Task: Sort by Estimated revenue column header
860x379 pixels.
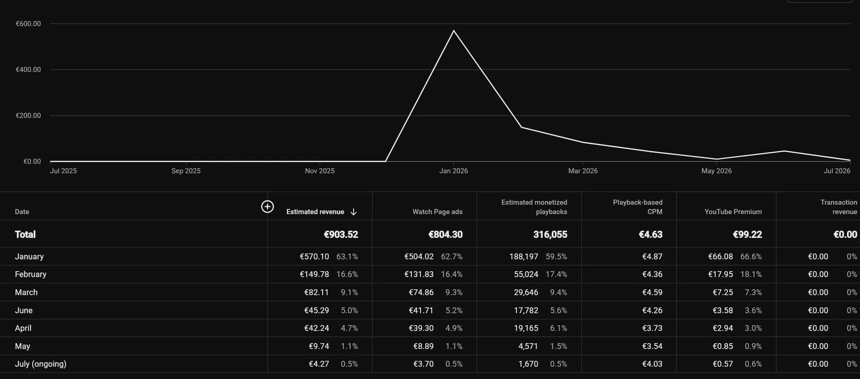Action: click(x=315, y=212)
